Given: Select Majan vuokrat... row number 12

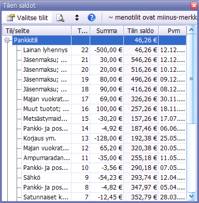Looking at the screenshot, I should pos(104,148).
